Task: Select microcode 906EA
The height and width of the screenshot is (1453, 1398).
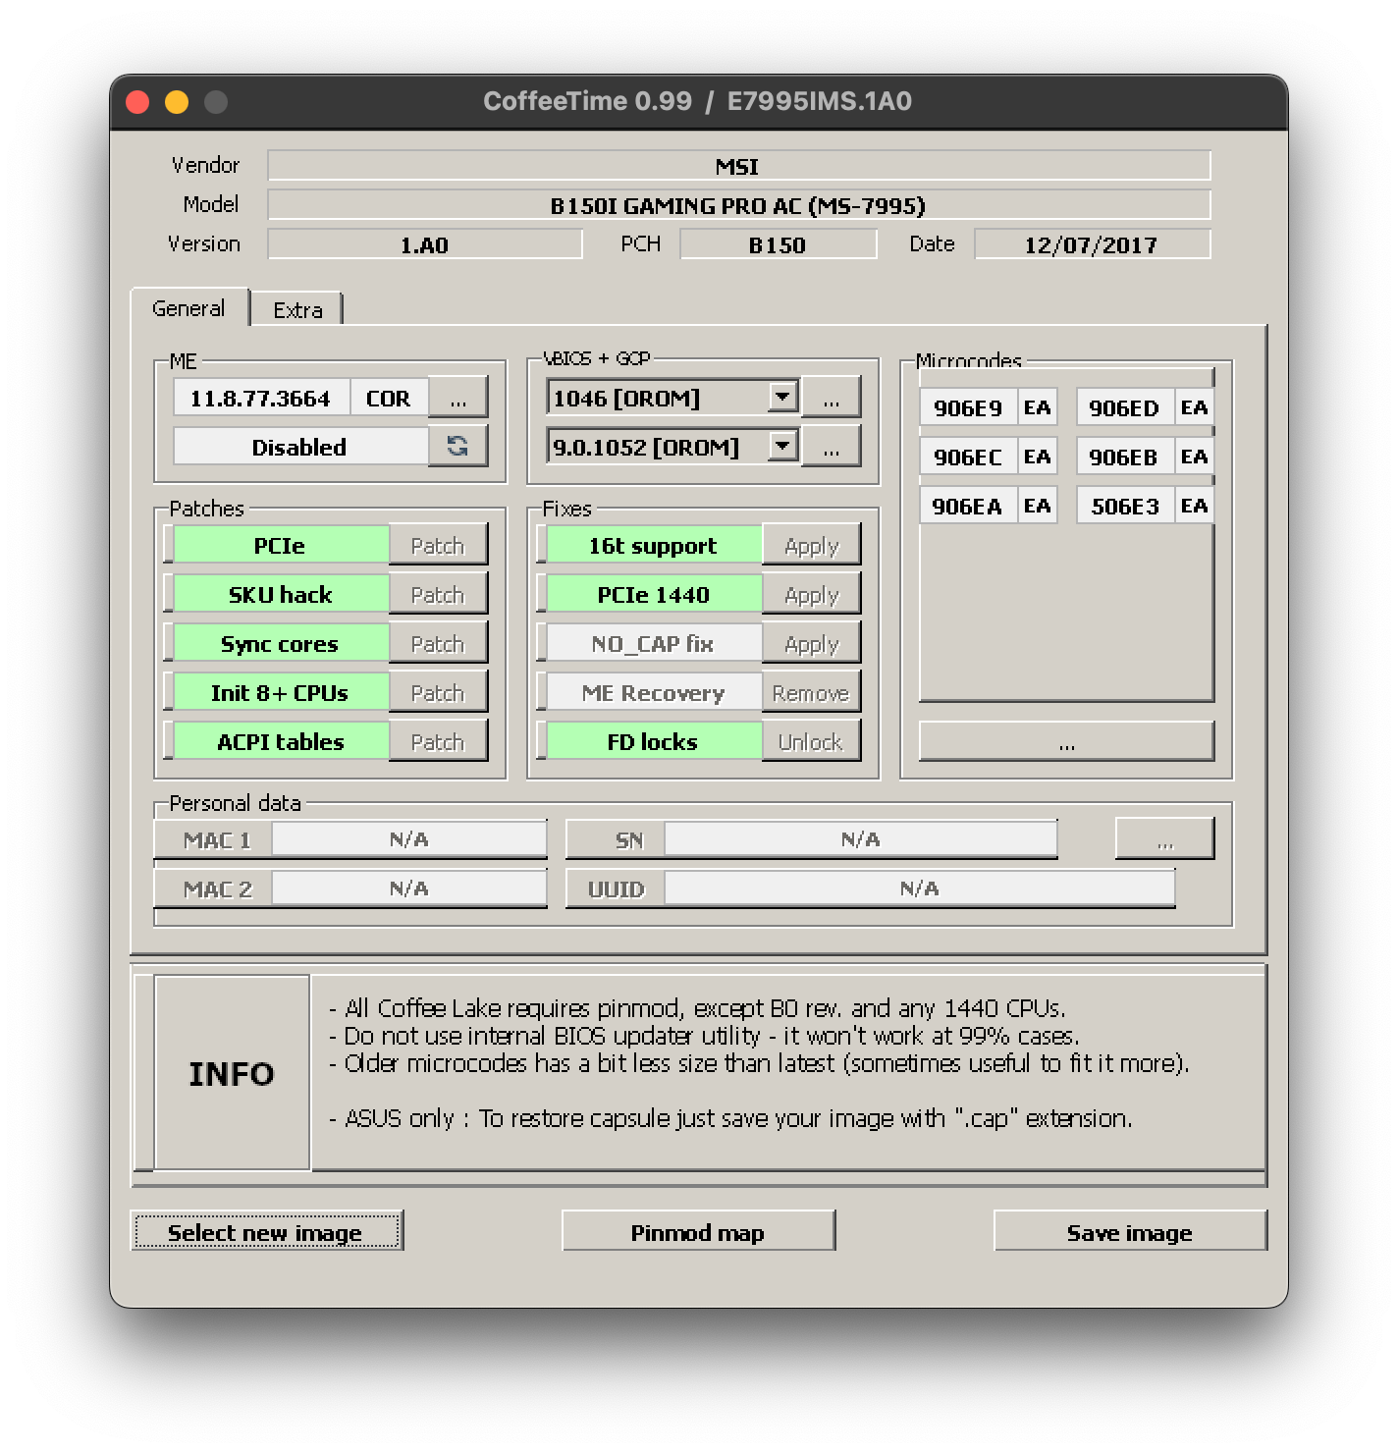Action: coord(968,506)
